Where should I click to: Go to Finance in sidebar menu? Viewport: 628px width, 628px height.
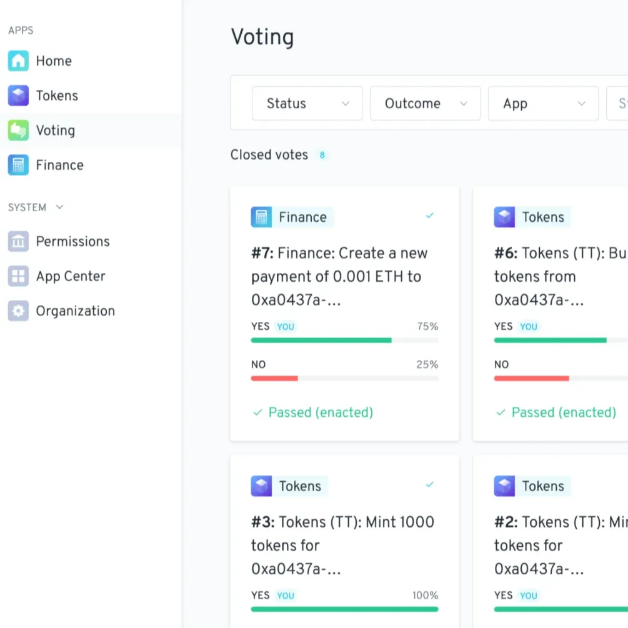coord(59,165)
